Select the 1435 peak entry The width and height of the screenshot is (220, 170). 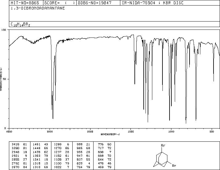tap(37, 152)
